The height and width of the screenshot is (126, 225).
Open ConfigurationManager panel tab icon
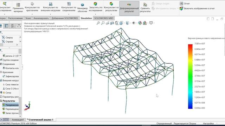(x=13, y=26)
